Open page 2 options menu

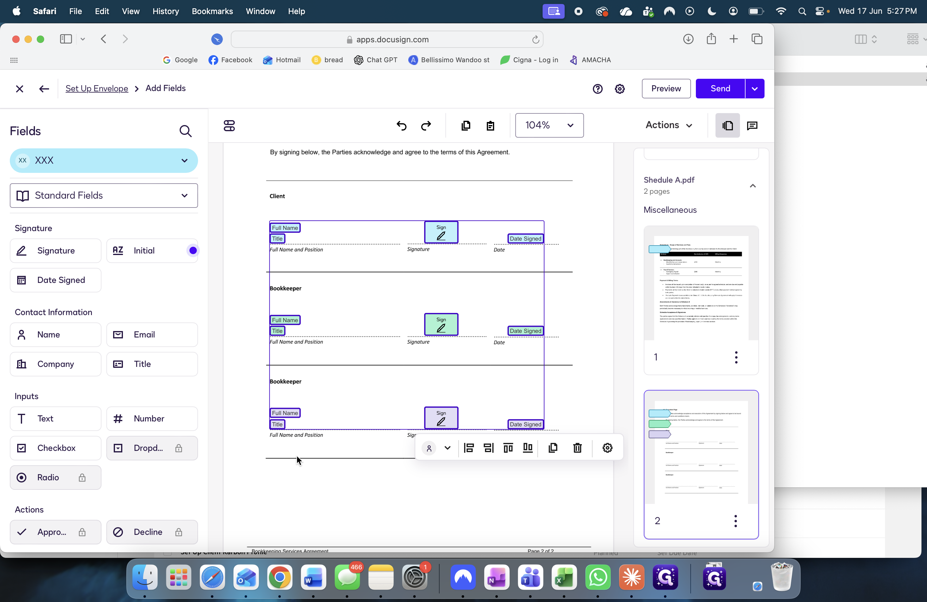tap(735, 521)
